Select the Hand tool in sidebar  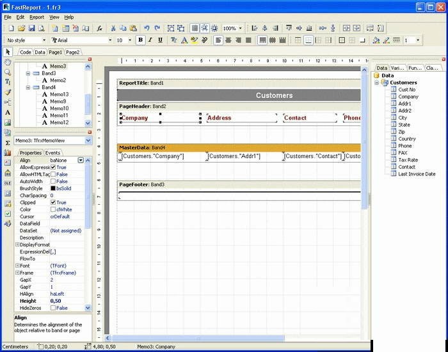[x=8, y=62]
